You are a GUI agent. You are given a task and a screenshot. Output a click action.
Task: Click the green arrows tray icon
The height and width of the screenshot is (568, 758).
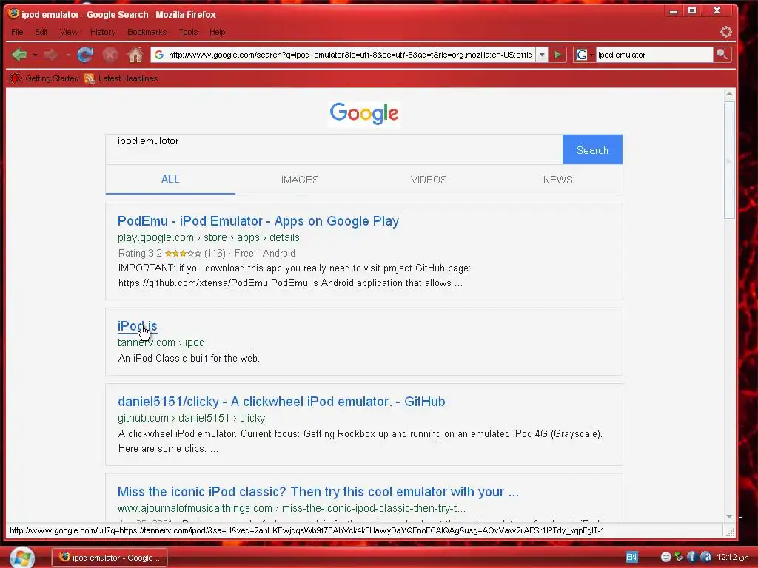tap(679, 557)
